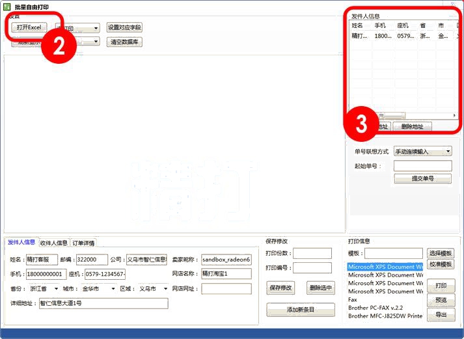Screen dimensions: 464x339
Task: Click the 导出 button
Action: tap(441, 314)
